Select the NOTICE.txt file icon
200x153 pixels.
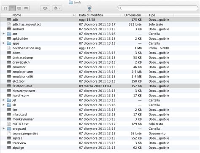tap(9, 124)
